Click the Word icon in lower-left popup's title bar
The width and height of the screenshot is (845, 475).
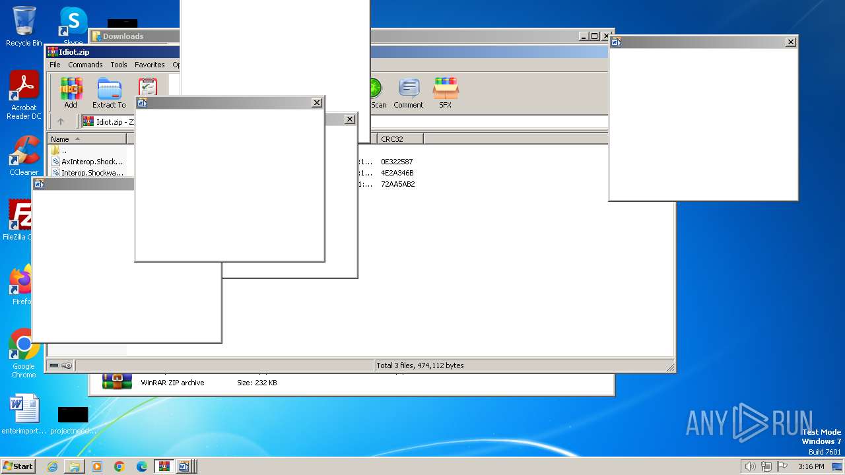click(39, 184)
